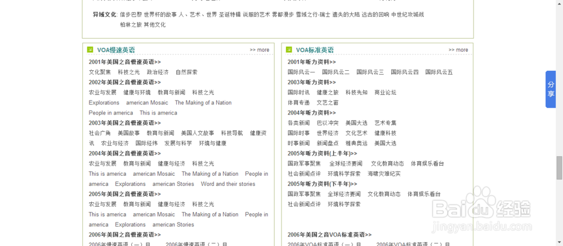The height and width of the screenshot is (246, 563).
Task: Open 文化聚焦 under 2001 slow English
Action: (x=100, y=72)
